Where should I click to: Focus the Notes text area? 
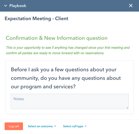[x=70, y=102]
